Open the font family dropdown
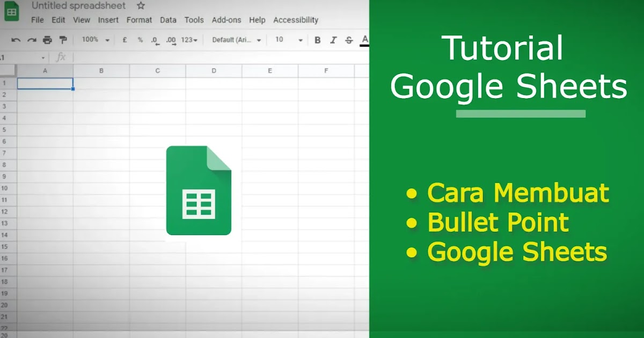Viewport: 644px width, 338px height. [x=235, y=40]
